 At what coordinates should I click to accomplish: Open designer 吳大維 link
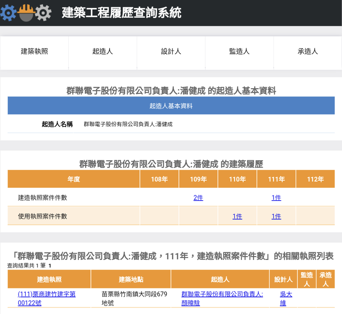click(x=286, y=298)
